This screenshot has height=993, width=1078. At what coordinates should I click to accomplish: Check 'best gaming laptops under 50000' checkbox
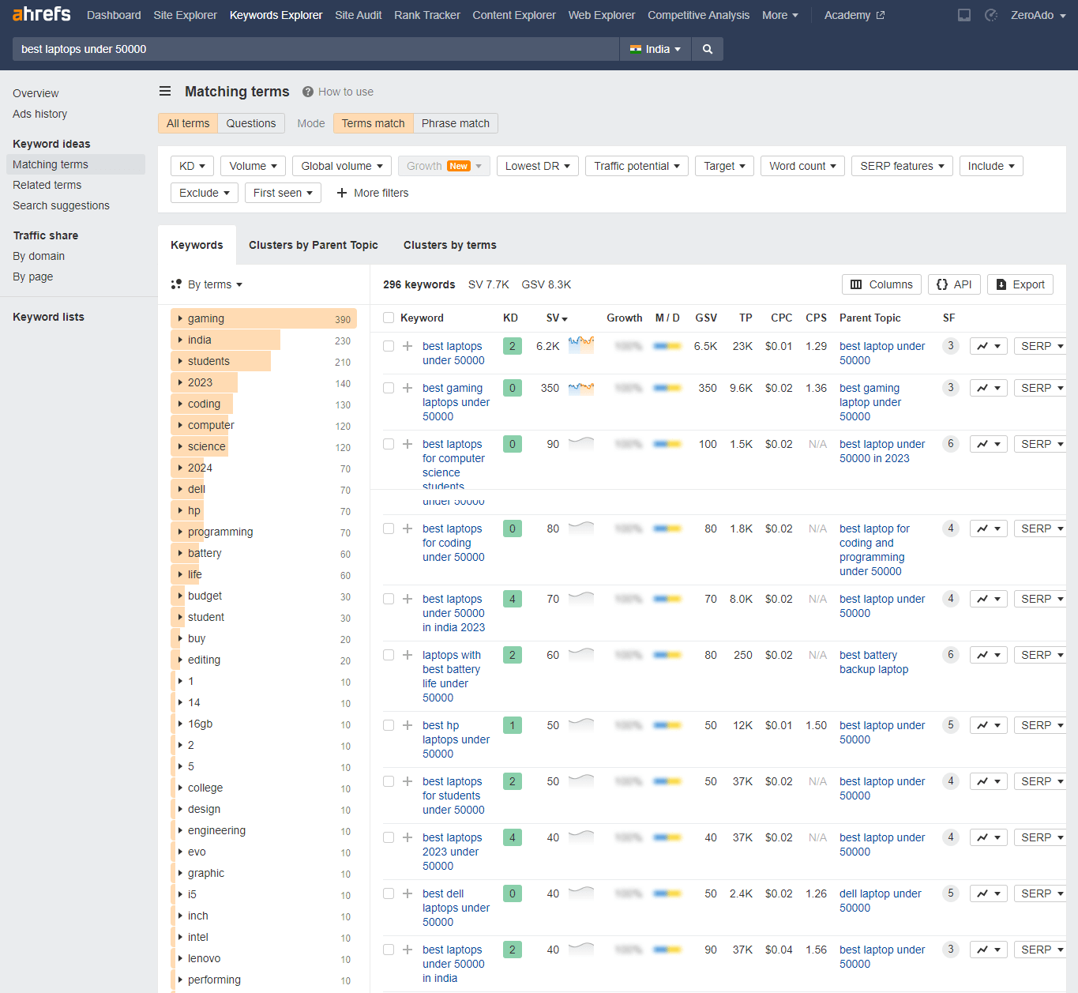tap(389, 388)
